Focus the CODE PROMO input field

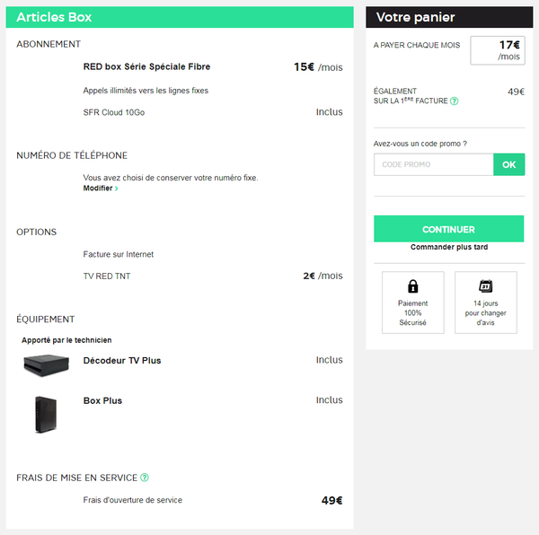click(434, 164)
